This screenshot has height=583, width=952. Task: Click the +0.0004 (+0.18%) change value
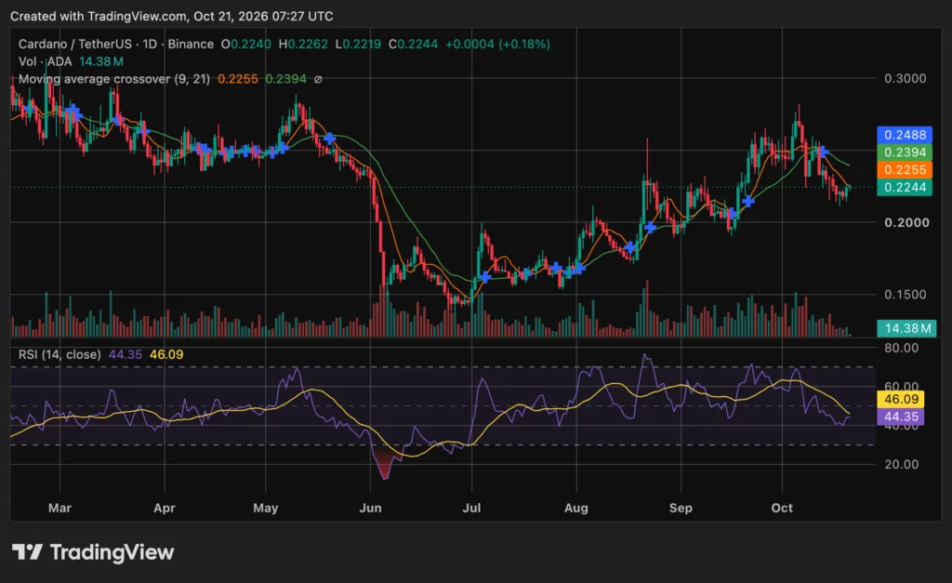coord(498,44)
